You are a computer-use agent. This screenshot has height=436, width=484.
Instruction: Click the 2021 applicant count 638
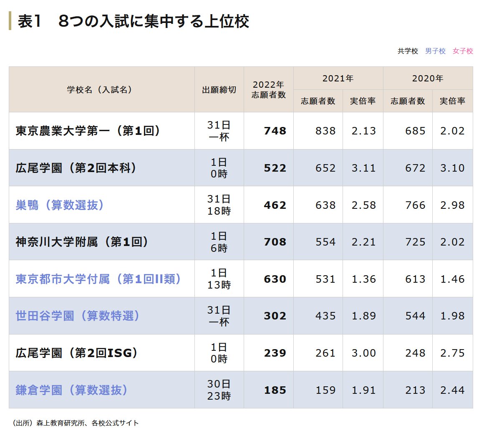(325, 205)
